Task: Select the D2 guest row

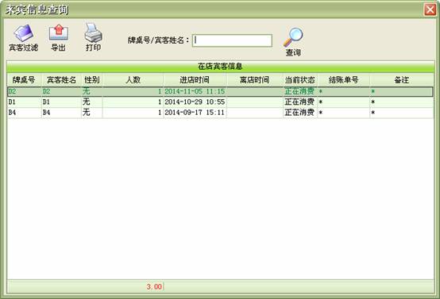Action: pos(220,91)
